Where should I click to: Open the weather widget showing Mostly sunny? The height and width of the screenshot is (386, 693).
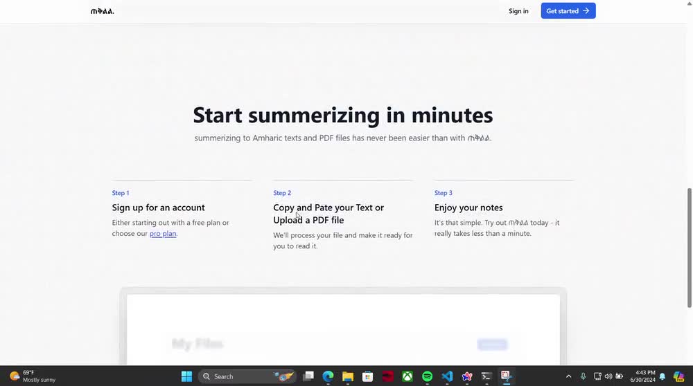[x=33, y=376]
